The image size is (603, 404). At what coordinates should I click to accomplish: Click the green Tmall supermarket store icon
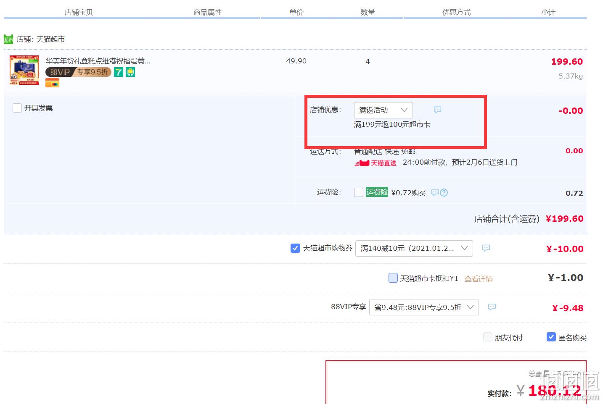tap(8, 39)
